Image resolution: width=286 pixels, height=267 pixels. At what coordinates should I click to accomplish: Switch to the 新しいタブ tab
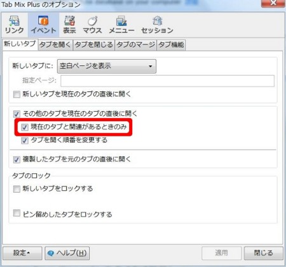tap(20, 44)
